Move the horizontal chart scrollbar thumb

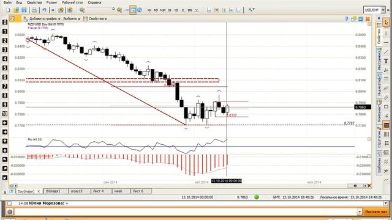coord(355,186)
